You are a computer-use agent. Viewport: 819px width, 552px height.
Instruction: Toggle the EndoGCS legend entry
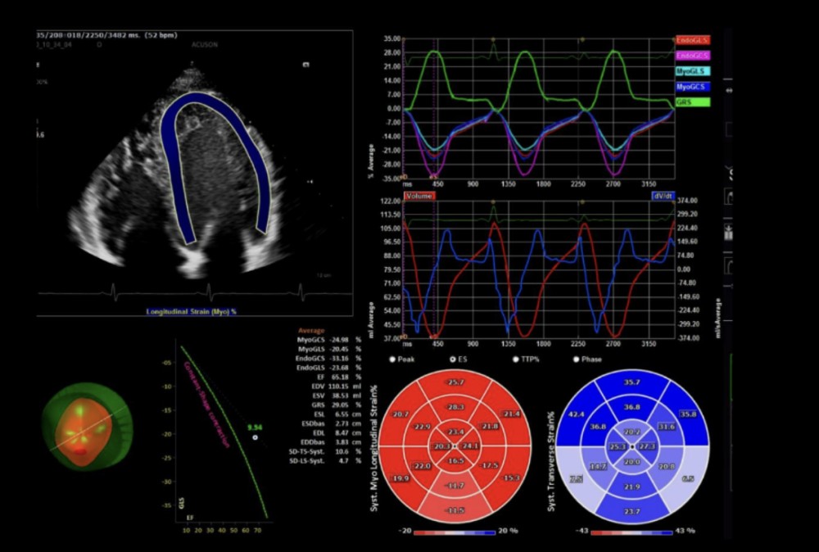pyautogui.click(x=693, y=55)
